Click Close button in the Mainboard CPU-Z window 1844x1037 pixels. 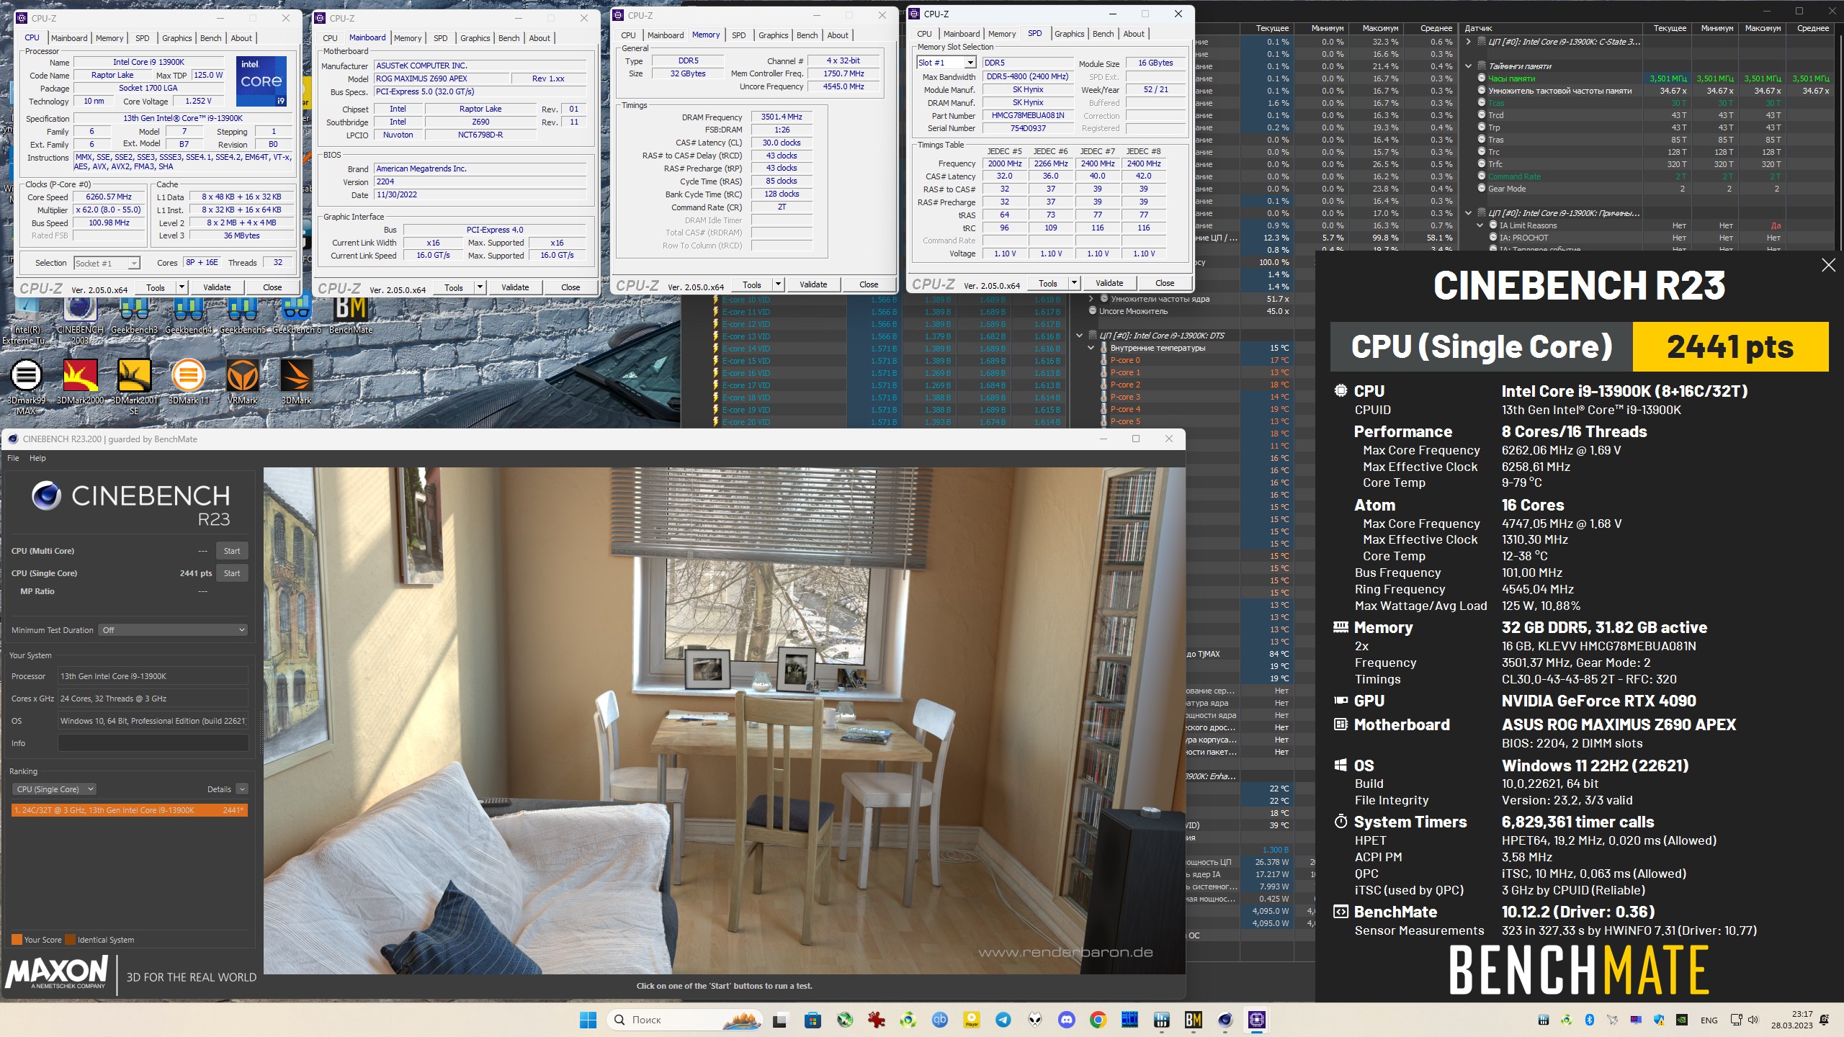(x=570, y=287)
